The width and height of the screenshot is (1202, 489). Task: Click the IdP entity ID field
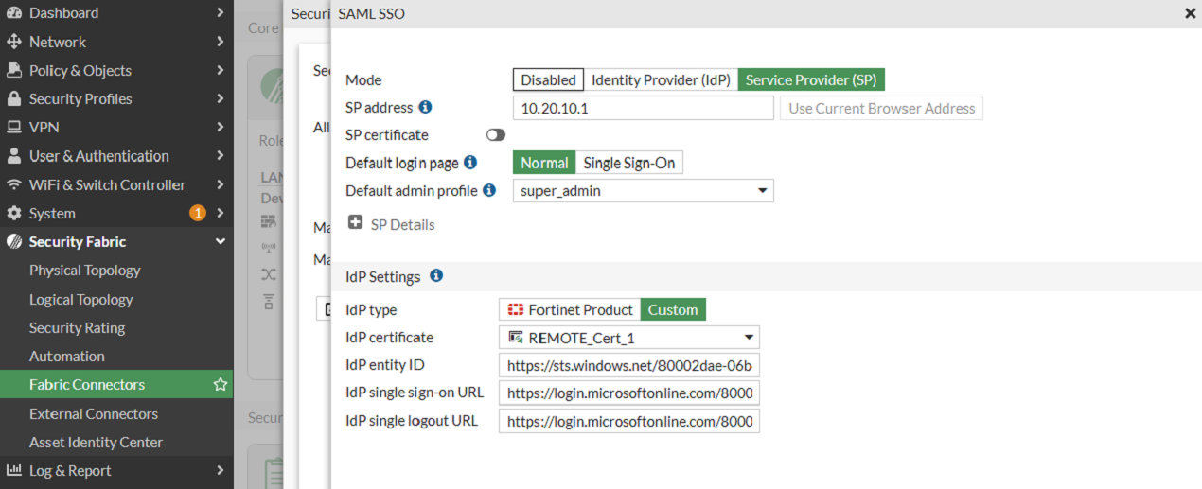(629, 365)
